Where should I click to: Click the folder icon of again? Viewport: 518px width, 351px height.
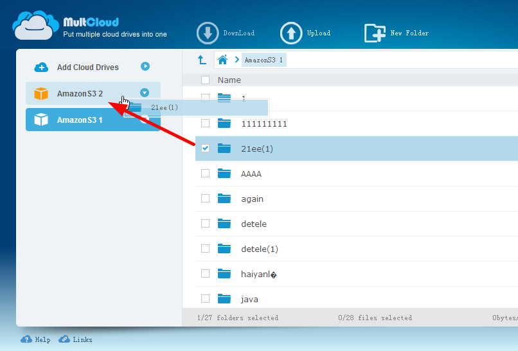[x=224, y=198]
